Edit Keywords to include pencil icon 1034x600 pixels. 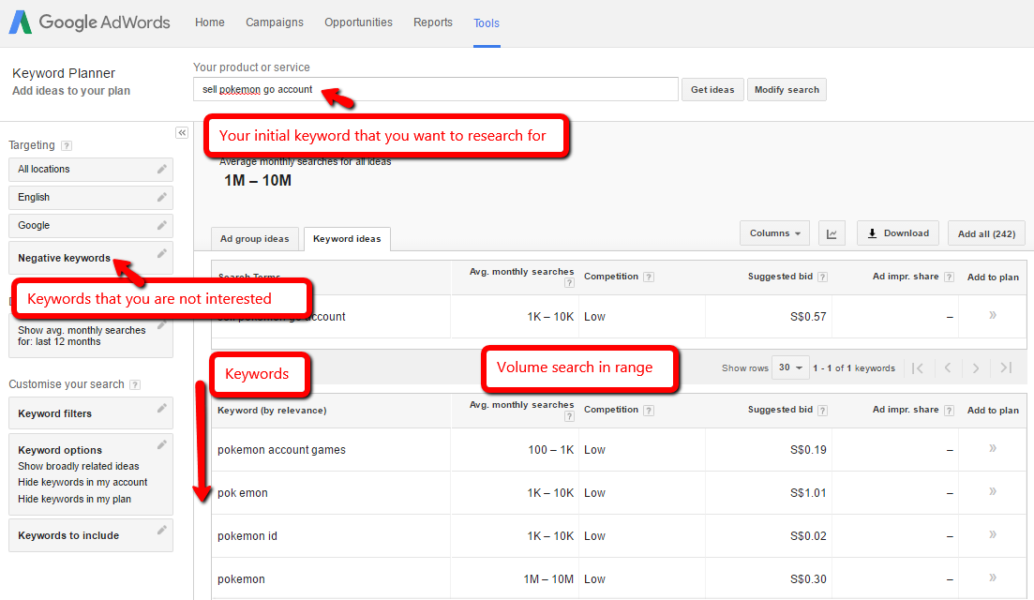pos(161,530)
